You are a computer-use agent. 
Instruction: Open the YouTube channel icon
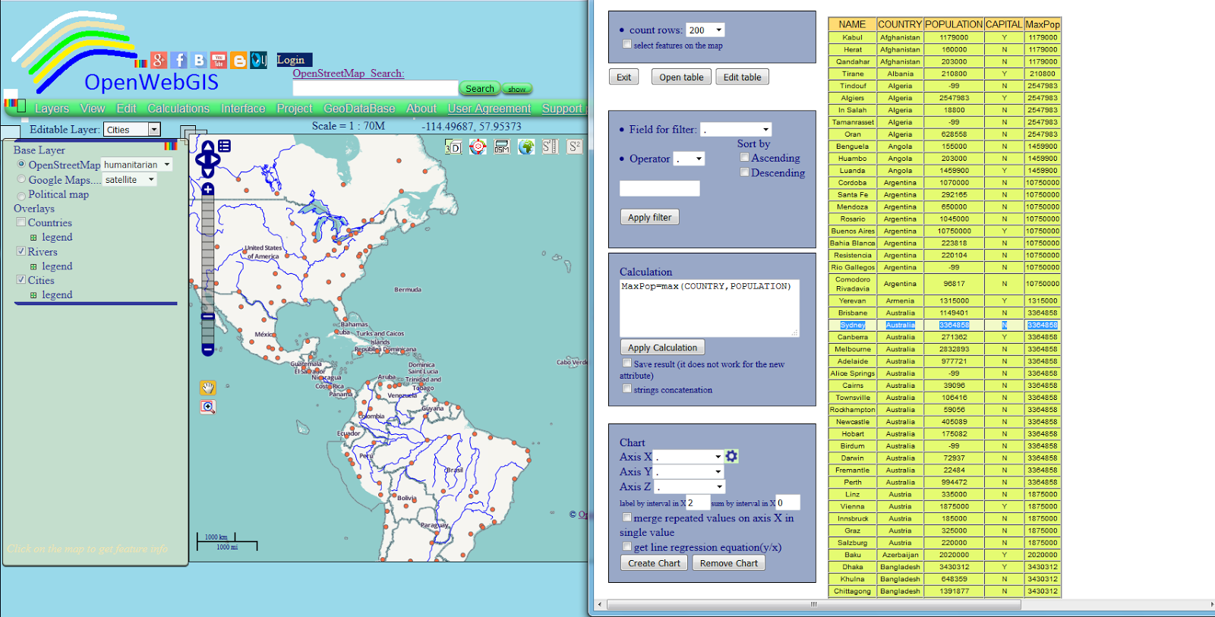click(x=219, y=60)
